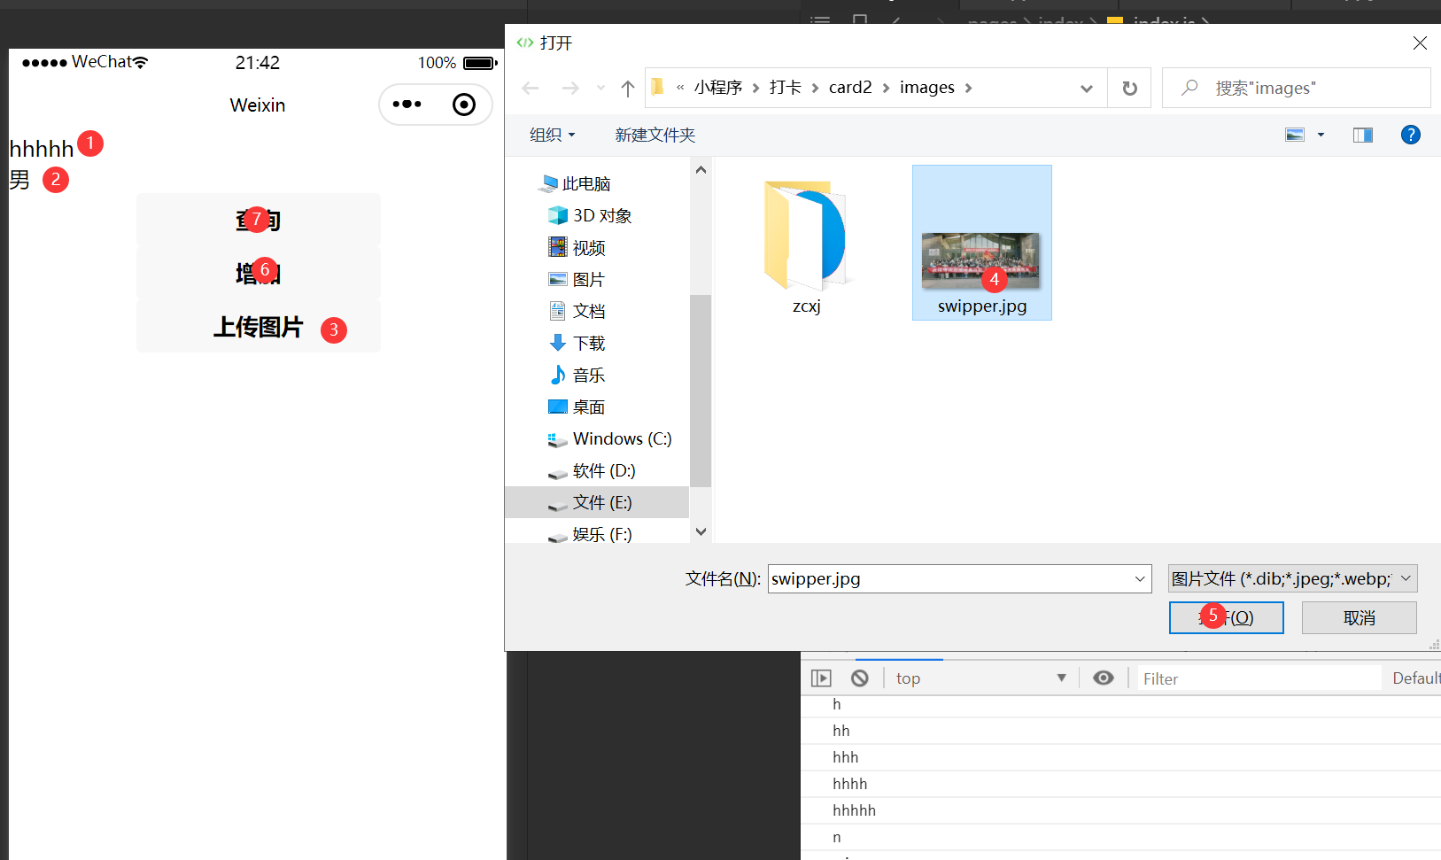Refresh the images folder view

pos(1129,88)
